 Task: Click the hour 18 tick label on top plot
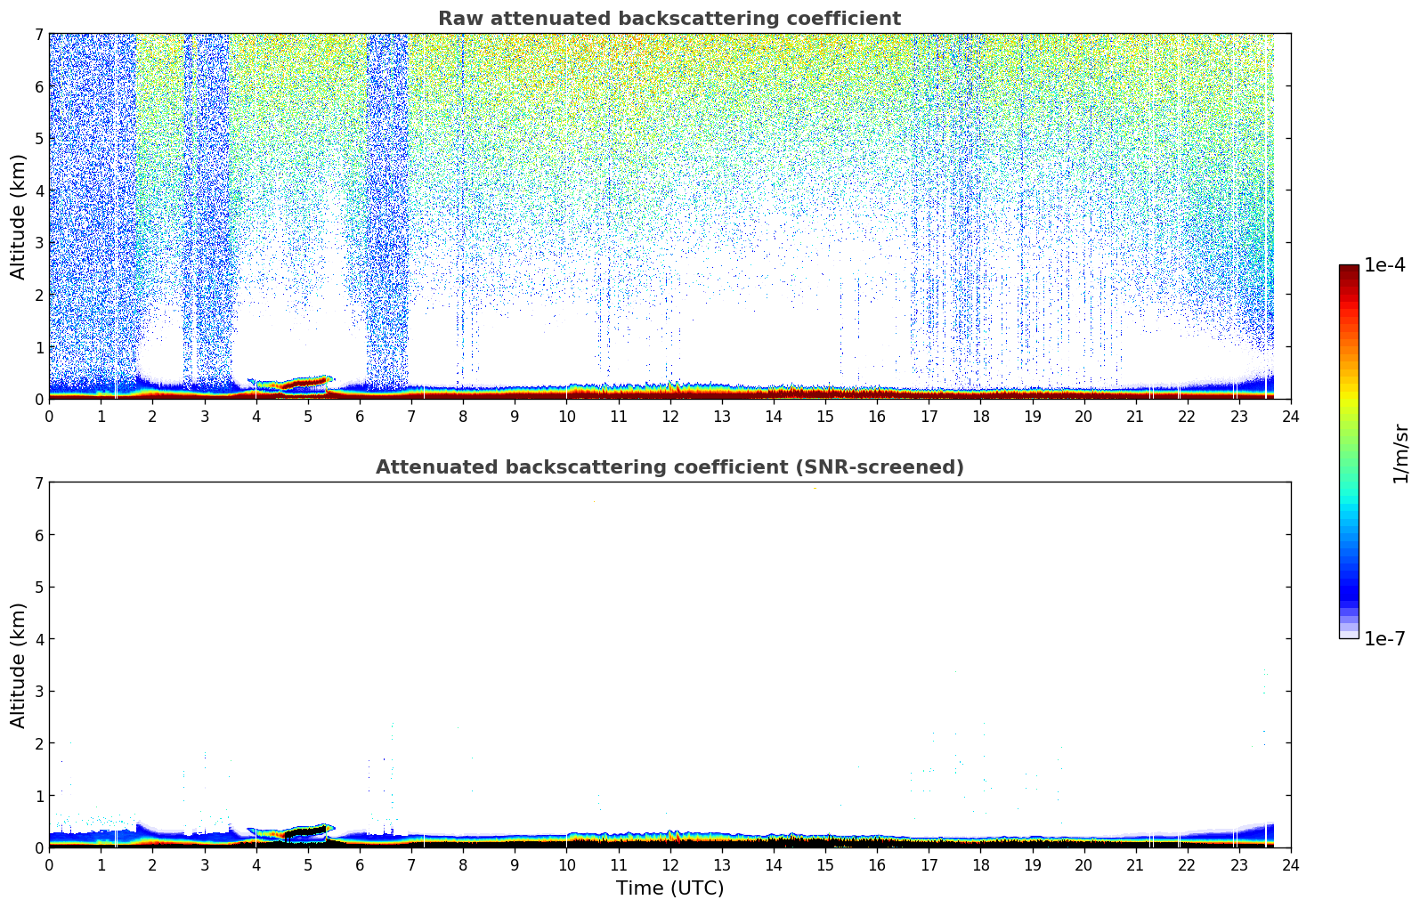[980, 417]
